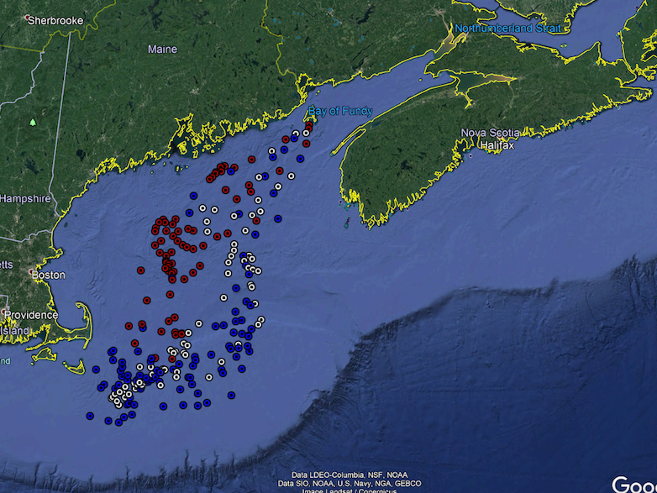657x493 pixels.
Task: Click the Providence city label
Action: pos(31,315)
